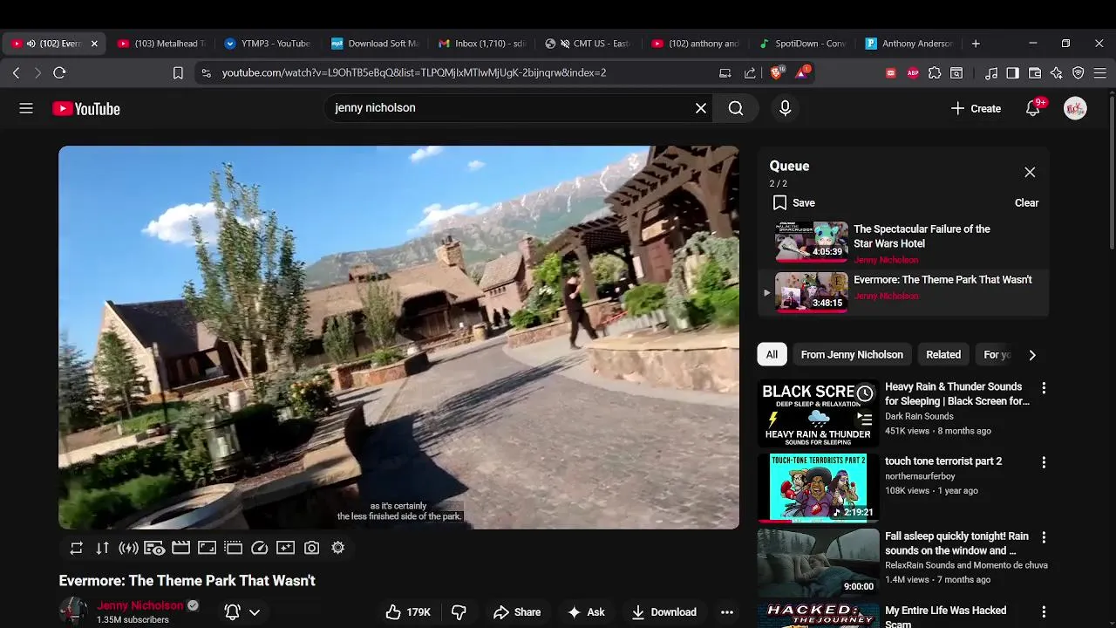Click the magnifier search button
The image size is (1116, 628).
736,108
